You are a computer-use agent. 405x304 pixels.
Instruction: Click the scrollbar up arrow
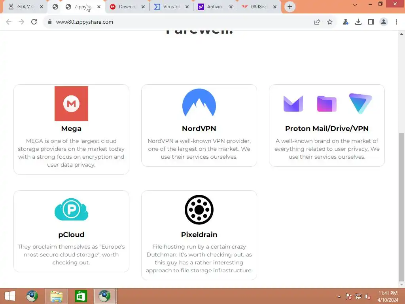pos(402,34)
